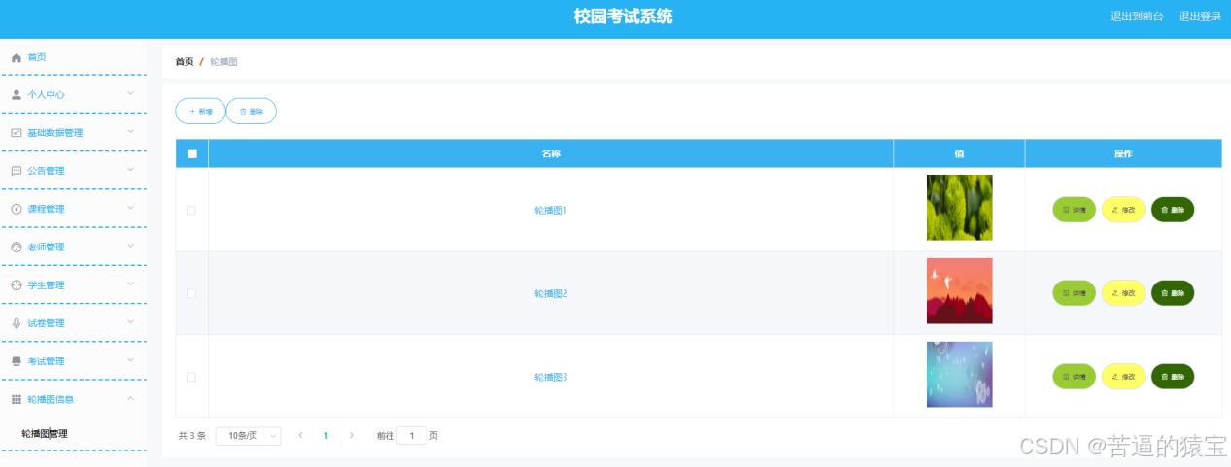Click the 新增 button
Image resolution: width=1231 pixels, height=467 pixels.
pyautogui.click(x=200, y=112)
